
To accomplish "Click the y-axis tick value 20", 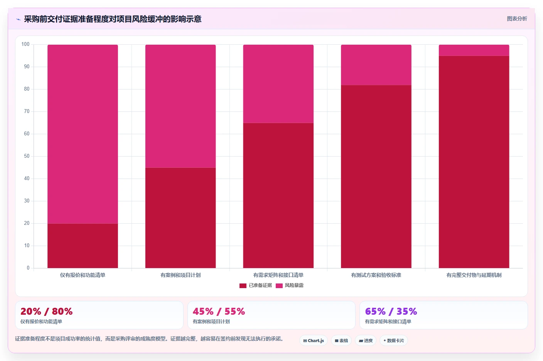I will (27, 223).
